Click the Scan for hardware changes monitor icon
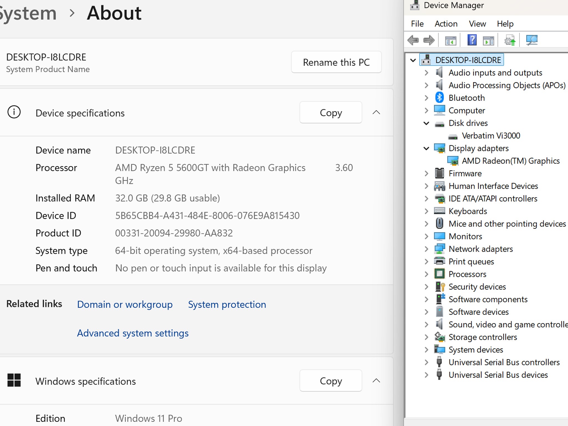 point(532,40)
